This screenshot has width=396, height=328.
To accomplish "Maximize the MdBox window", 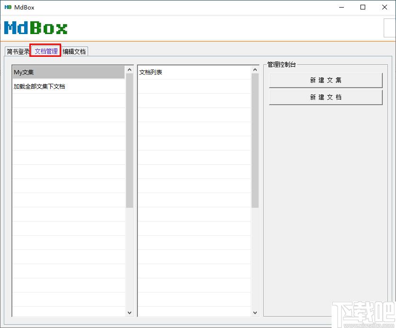I will [363, 7].
